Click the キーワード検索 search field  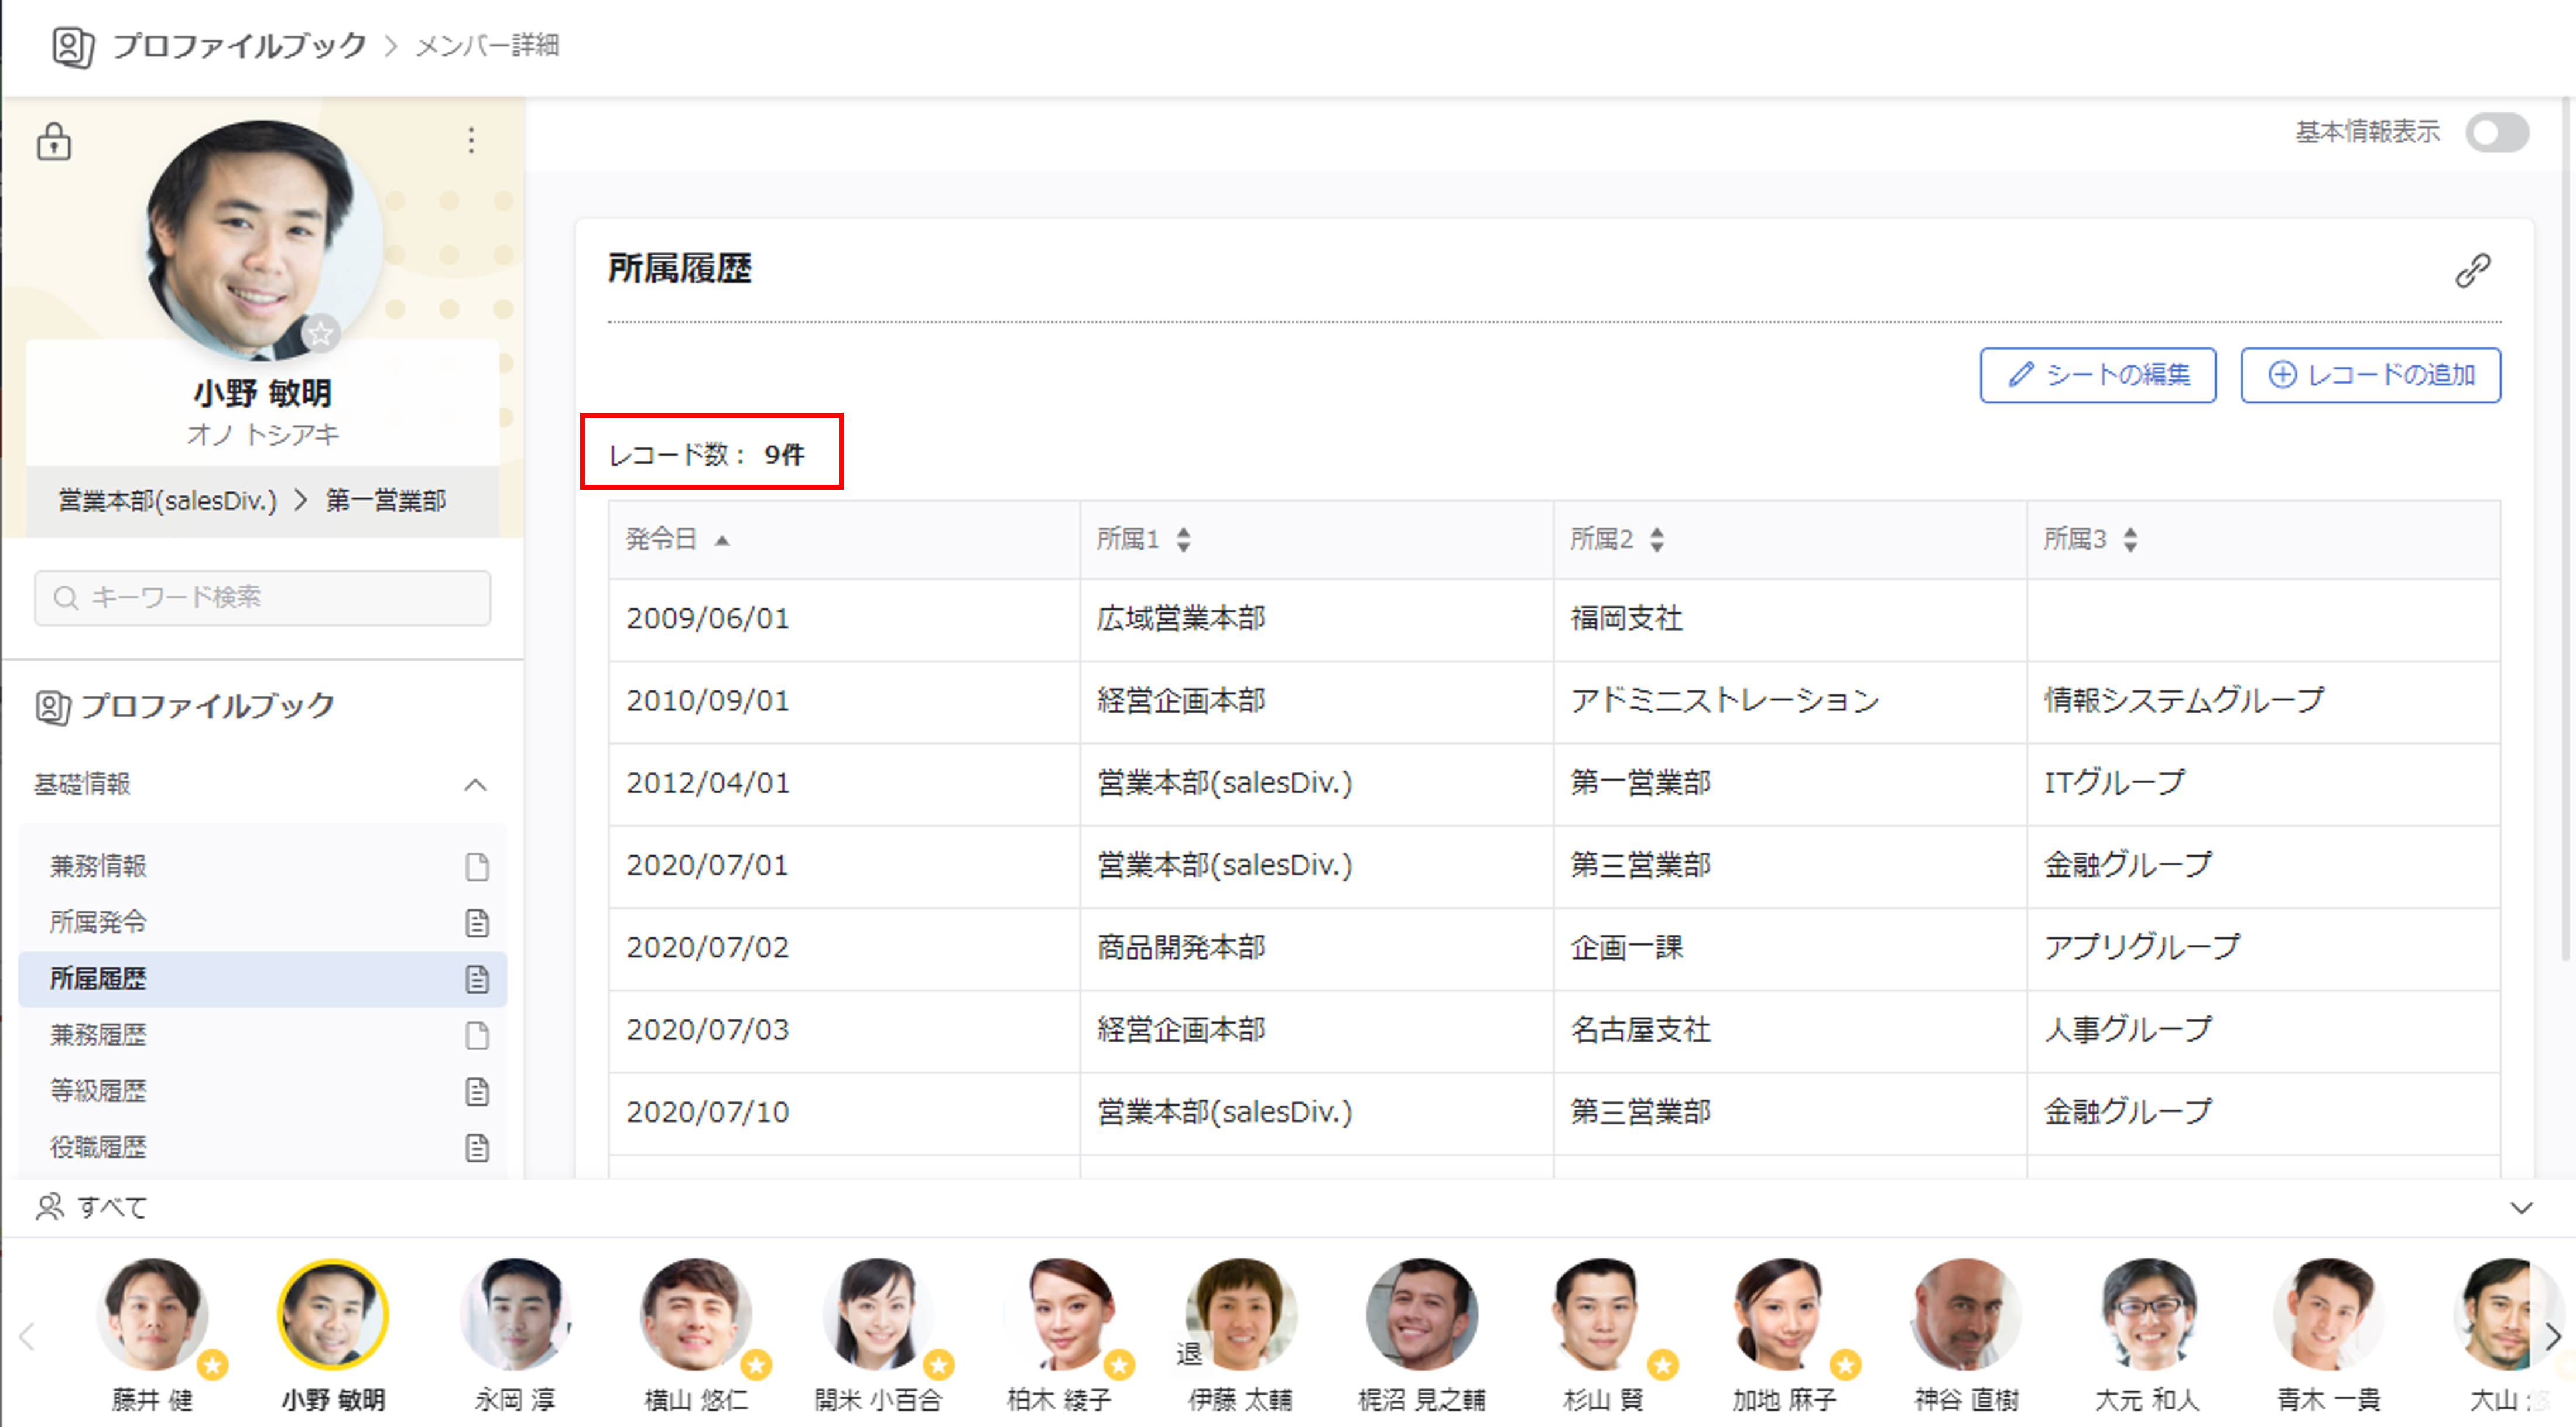(263, 598)
